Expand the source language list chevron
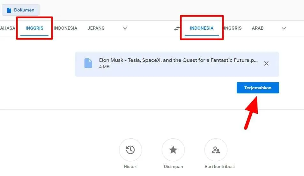Screen dimensions: 304x176 [125, 28]
